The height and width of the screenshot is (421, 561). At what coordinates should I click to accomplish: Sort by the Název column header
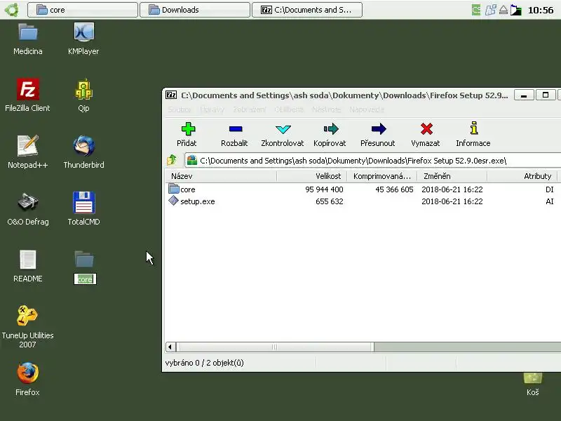point(221,176)
